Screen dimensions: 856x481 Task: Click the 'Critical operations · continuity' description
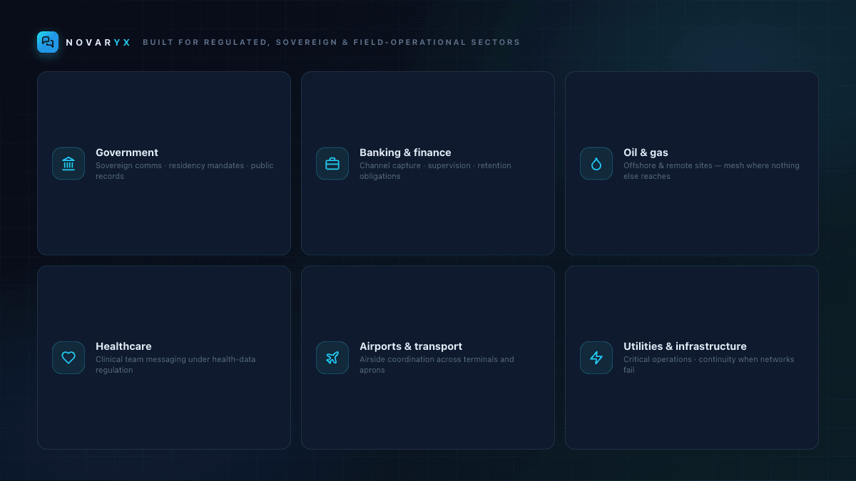click(x=708, y=365)
